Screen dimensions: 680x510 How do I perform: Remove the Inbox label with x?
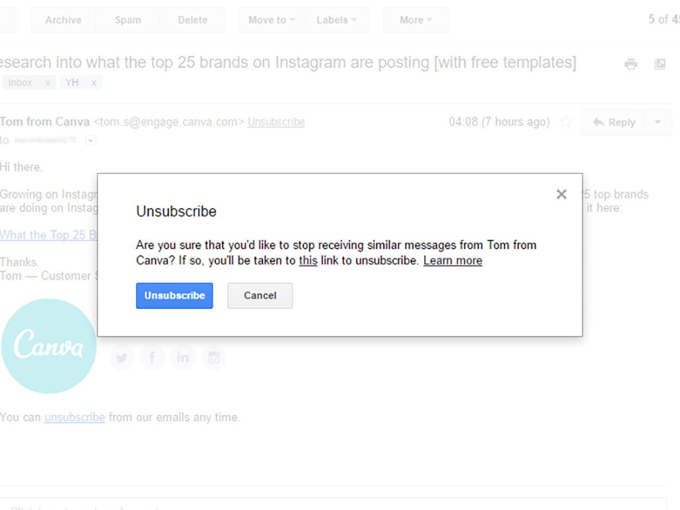pos(47,83)
